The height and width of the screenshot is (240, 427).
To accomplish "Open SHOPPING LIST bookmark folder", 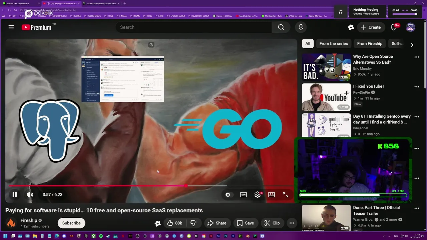I will point(58,16).
